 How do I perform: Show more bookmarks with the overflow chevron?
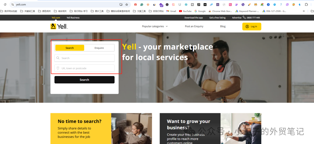point(304,11)
